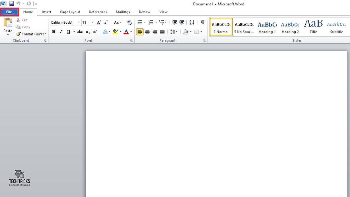Toggle Underline formatting
This screenshot has width=350, height=197.
pos(69,32)
